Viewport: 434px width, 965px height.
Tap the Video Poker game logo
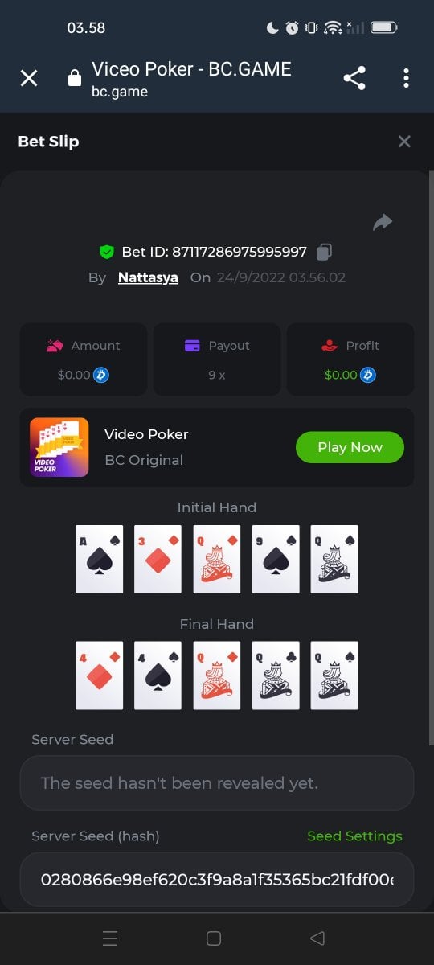59,447
